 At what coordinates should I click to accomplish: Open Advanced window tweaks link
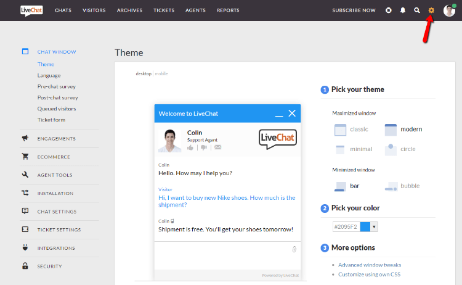point(370,265)
